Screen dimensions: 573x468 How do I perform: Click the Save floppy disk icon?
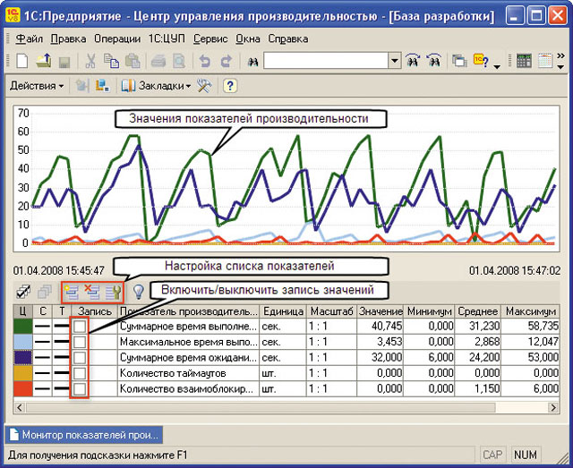pos(64,62)
